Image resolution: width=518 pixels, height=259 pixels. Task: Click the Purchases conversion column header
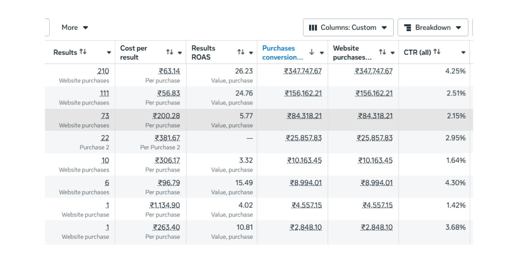282,52
